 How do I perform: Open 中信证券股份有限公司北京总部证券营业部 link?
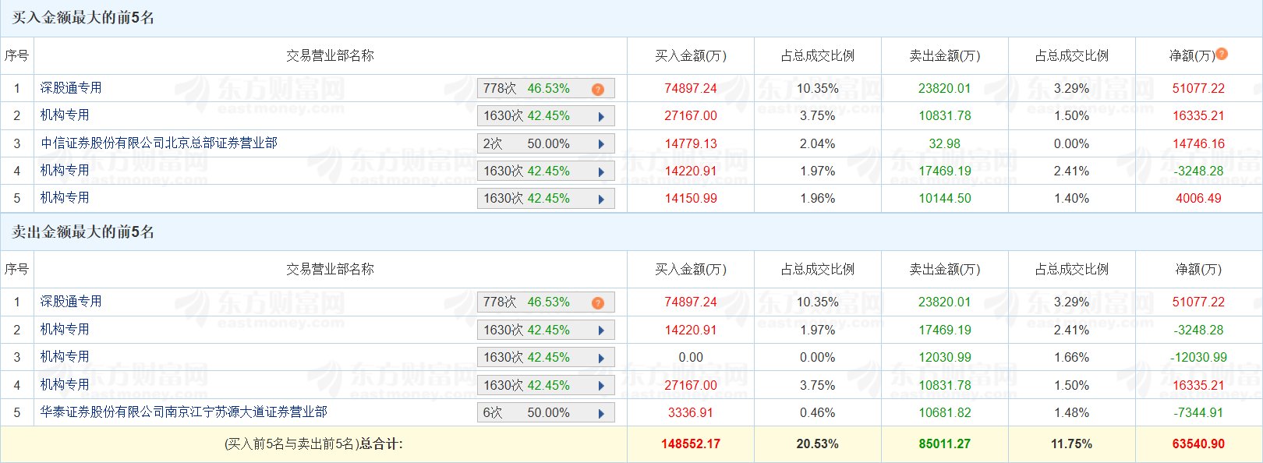[159, 143]
